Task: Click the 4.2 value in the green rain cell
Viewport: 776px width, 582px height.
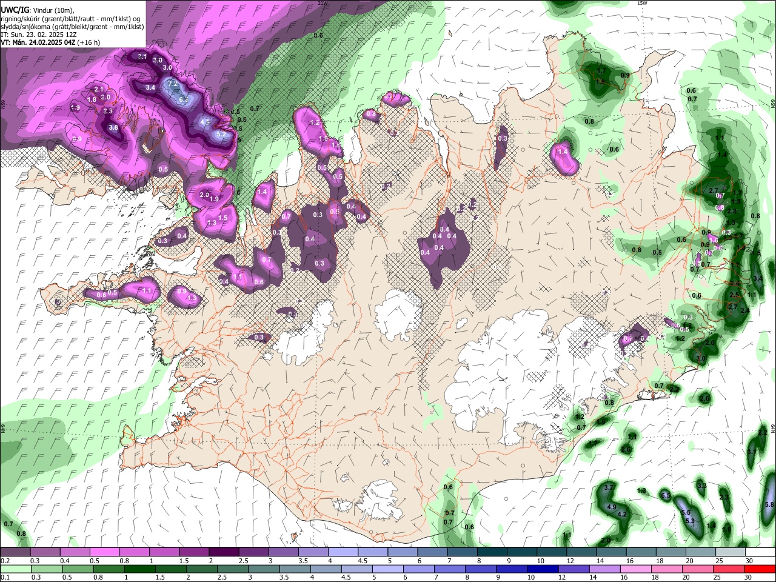Action: tap(621, 515)
